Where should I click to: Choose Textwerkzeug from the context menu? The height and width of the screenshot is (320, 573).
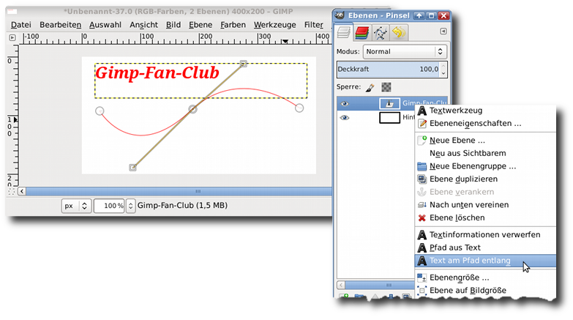[x=485, y=111]
